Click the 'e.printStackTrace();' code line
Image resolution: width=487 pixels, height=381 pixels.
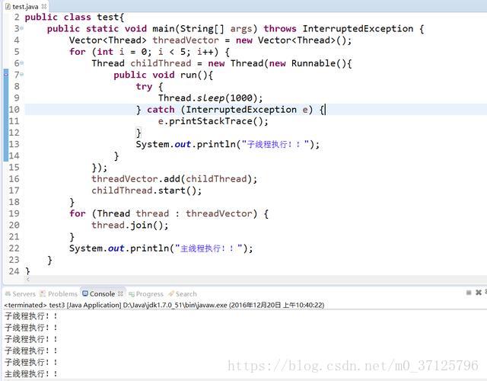click(213, 121)
